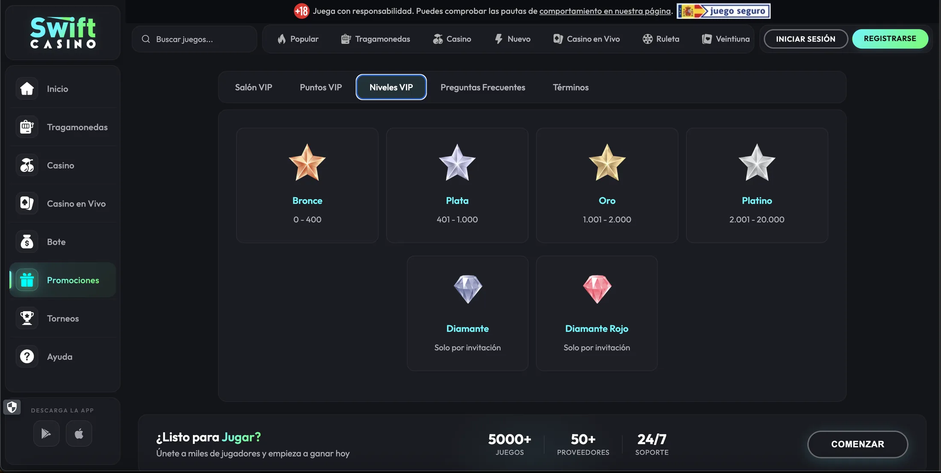
Task: Open Casino en Vivo in top navigation
Action: click(x=586, y=39)
